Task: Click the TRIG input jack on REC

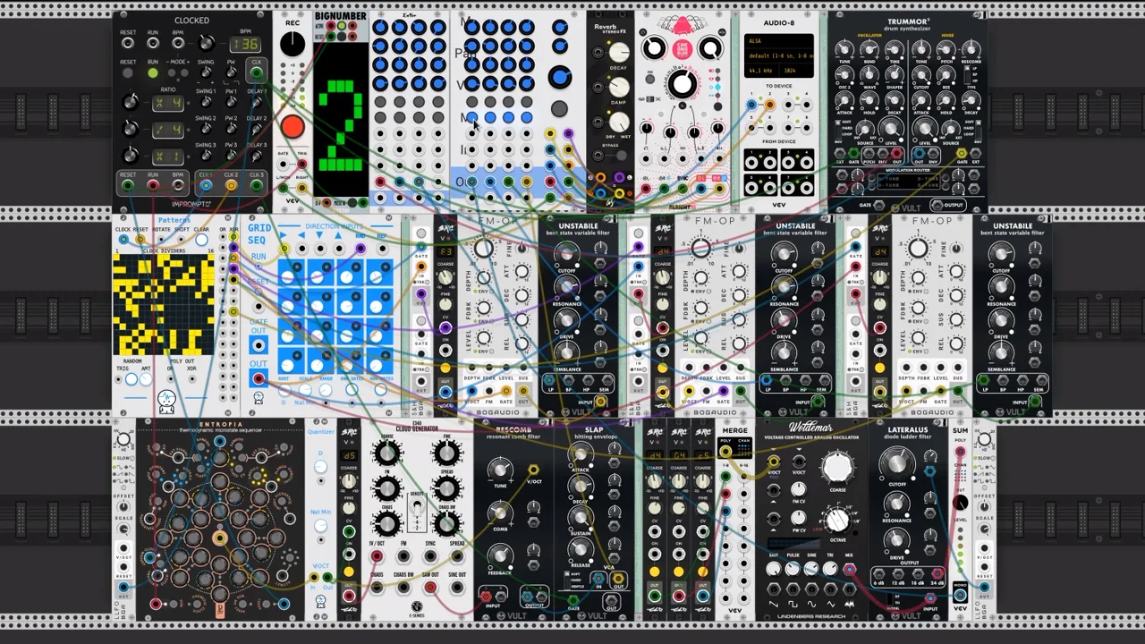Action: tap(301, 165)
